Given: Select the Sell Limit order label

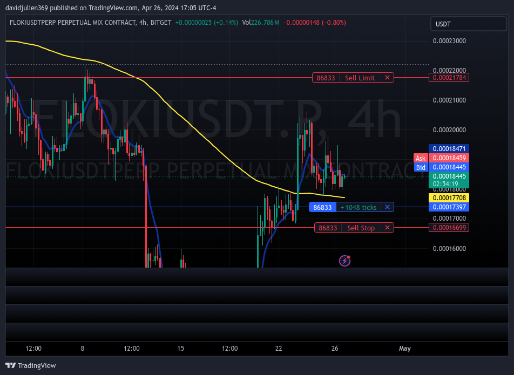Looking at the screenshot, I should tap(360, 78).
